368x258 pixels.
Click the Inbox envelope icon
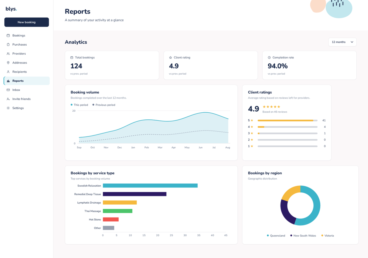point(8,90)
